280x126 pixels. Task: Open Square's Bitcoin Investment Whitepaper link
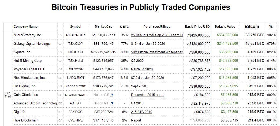157,52
